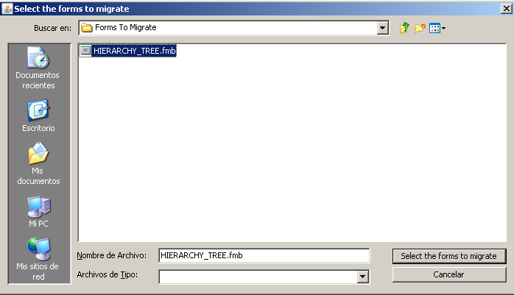Click empty area of file list
514x295 pixels.
pos(292,147)
